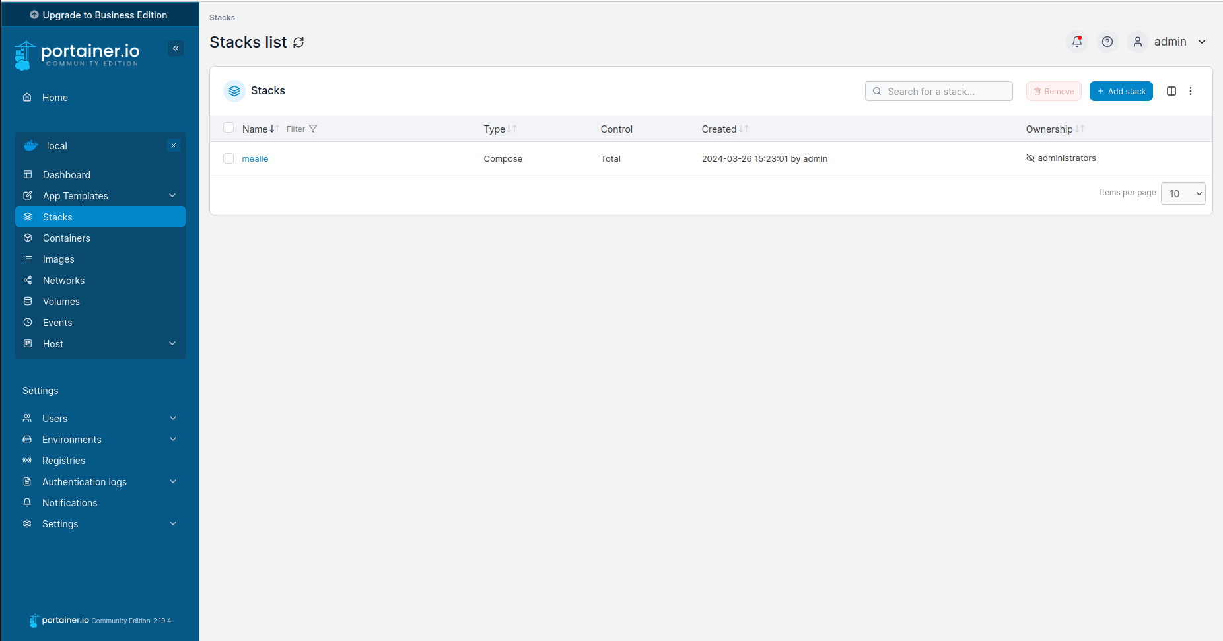Image resolution: width=1223 pixels, height=641 pixels.
Task: Click the Add stack button
Action: pyautogui.click(x=1121, y=90)
